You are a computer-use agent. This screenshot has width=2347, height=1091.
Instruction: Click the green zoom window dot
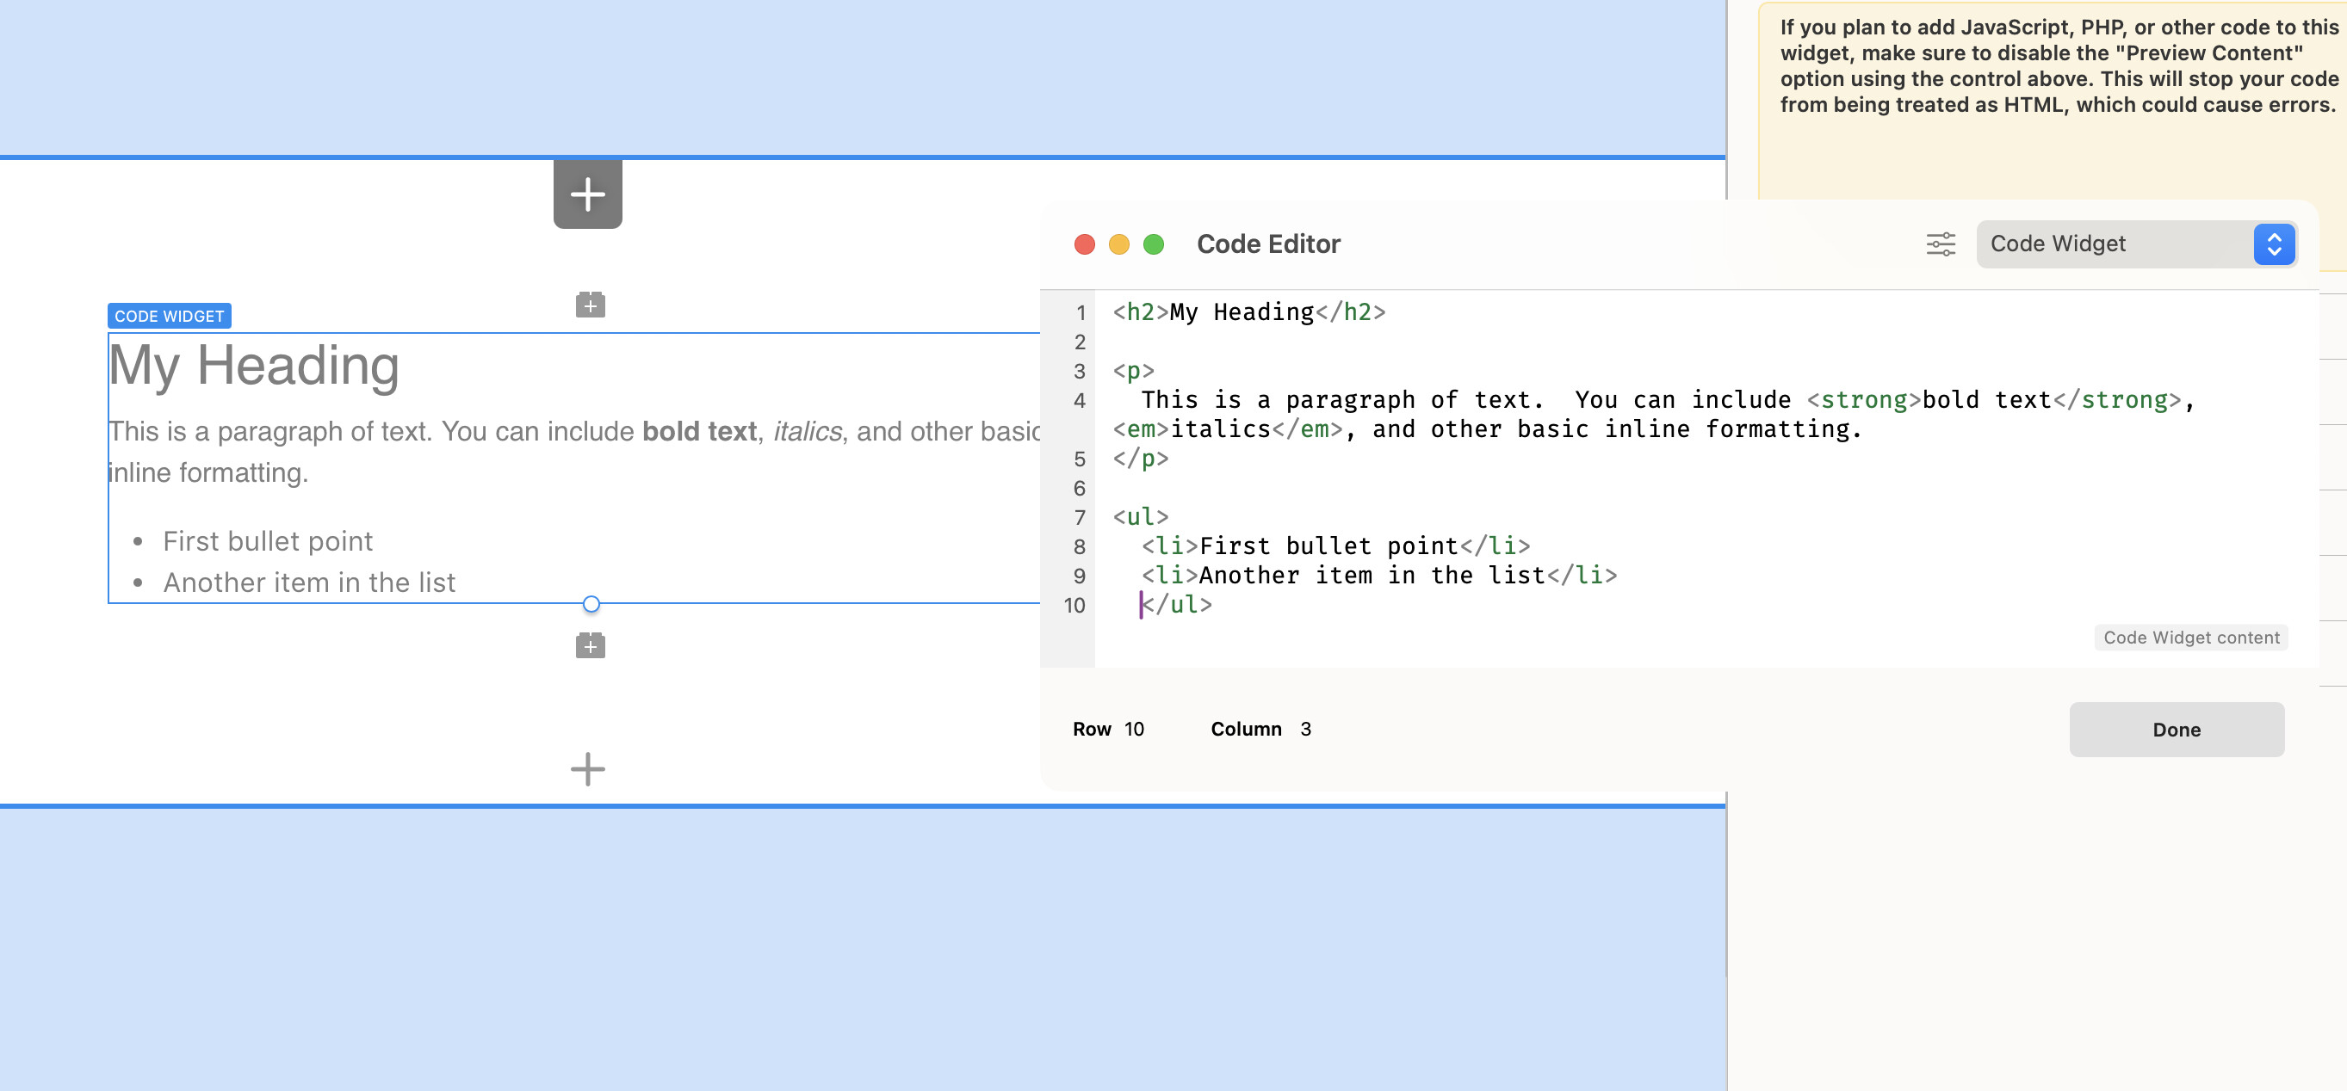[1154, 244]
